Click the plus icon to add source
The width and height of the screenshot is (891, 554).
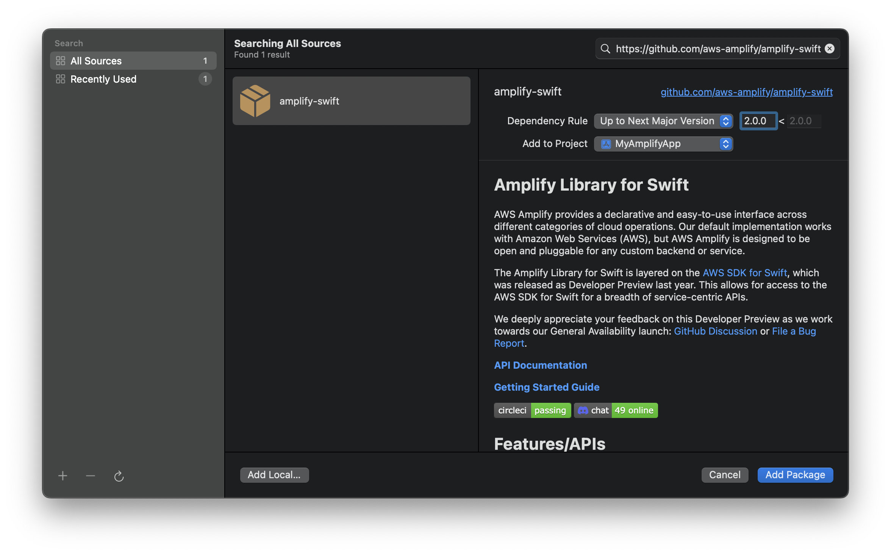(63, 476)
